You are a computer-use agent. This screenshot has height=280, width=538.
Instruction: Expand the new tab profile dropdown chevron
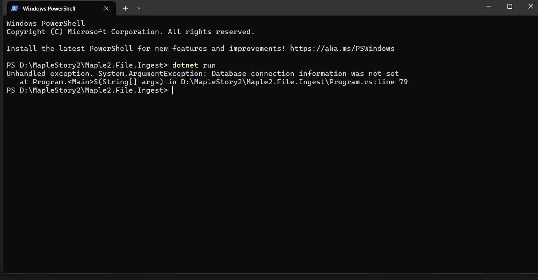coord(139,8)
